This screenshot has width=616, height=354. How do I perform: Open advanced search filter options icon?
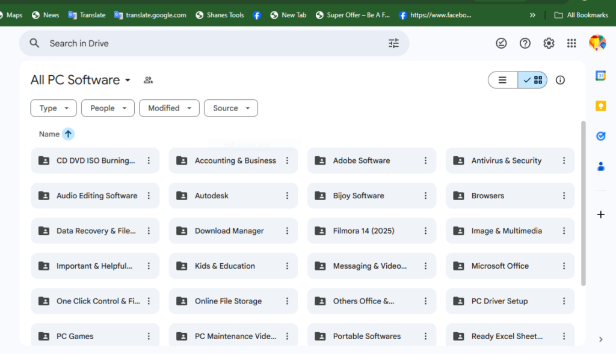click(x=393, y=43)
